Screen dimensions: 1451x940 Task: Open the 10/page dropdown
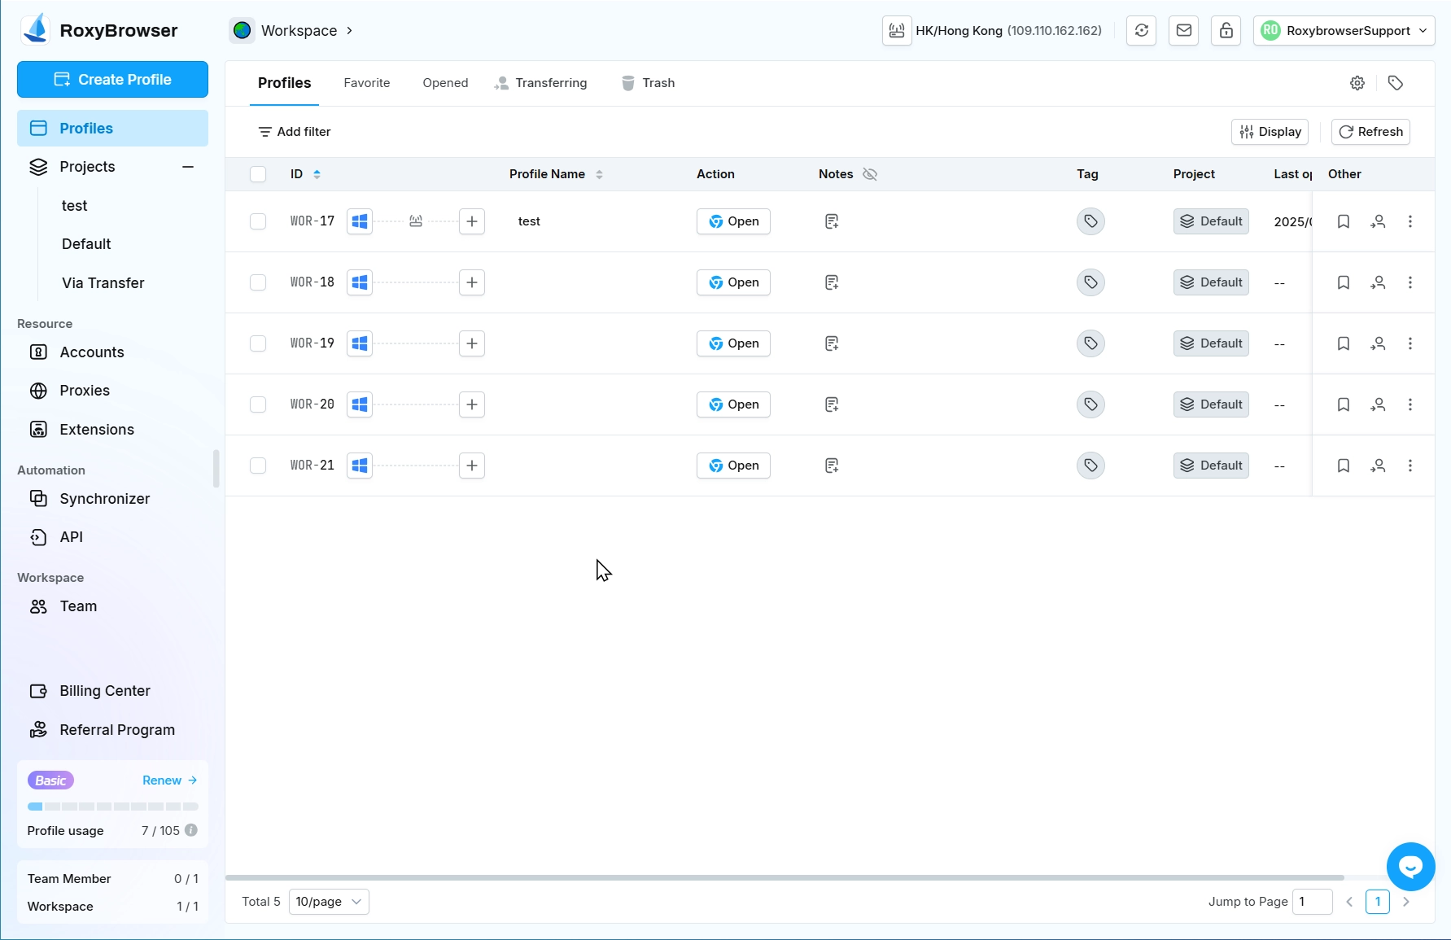point(328,902)
